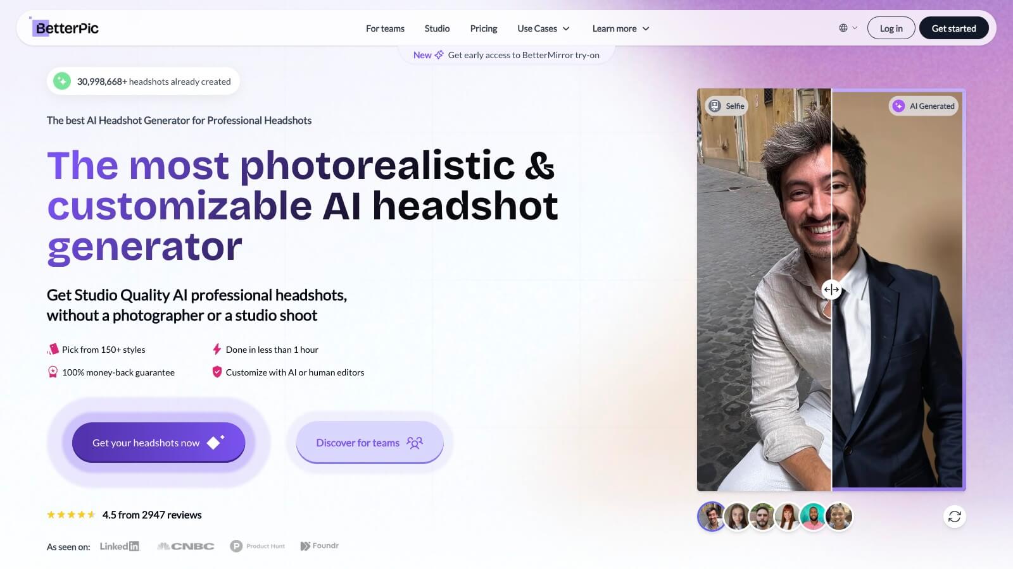Expand the Use Cases dropdown
Image resolution: width=1013 pixels, height=569 pixels.
coord(543,28)
